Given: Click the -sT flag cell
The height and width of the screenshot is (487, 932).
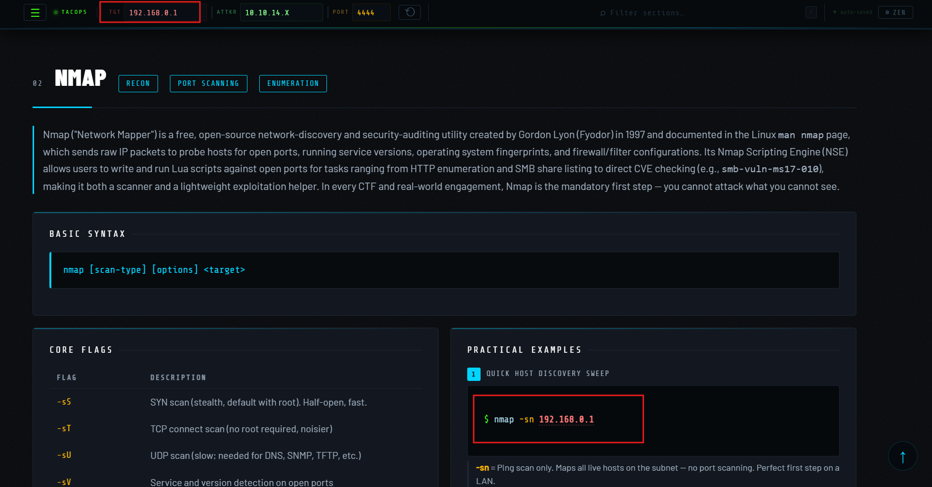Looking at the screenshot, I should coord(64,429).
